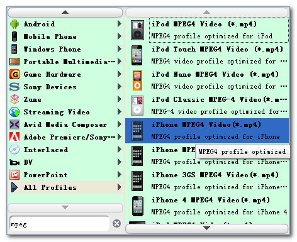Open the Windows Phone category label
Image resolution: width=297 pixels, height=242 pixels.
point(52,49)
